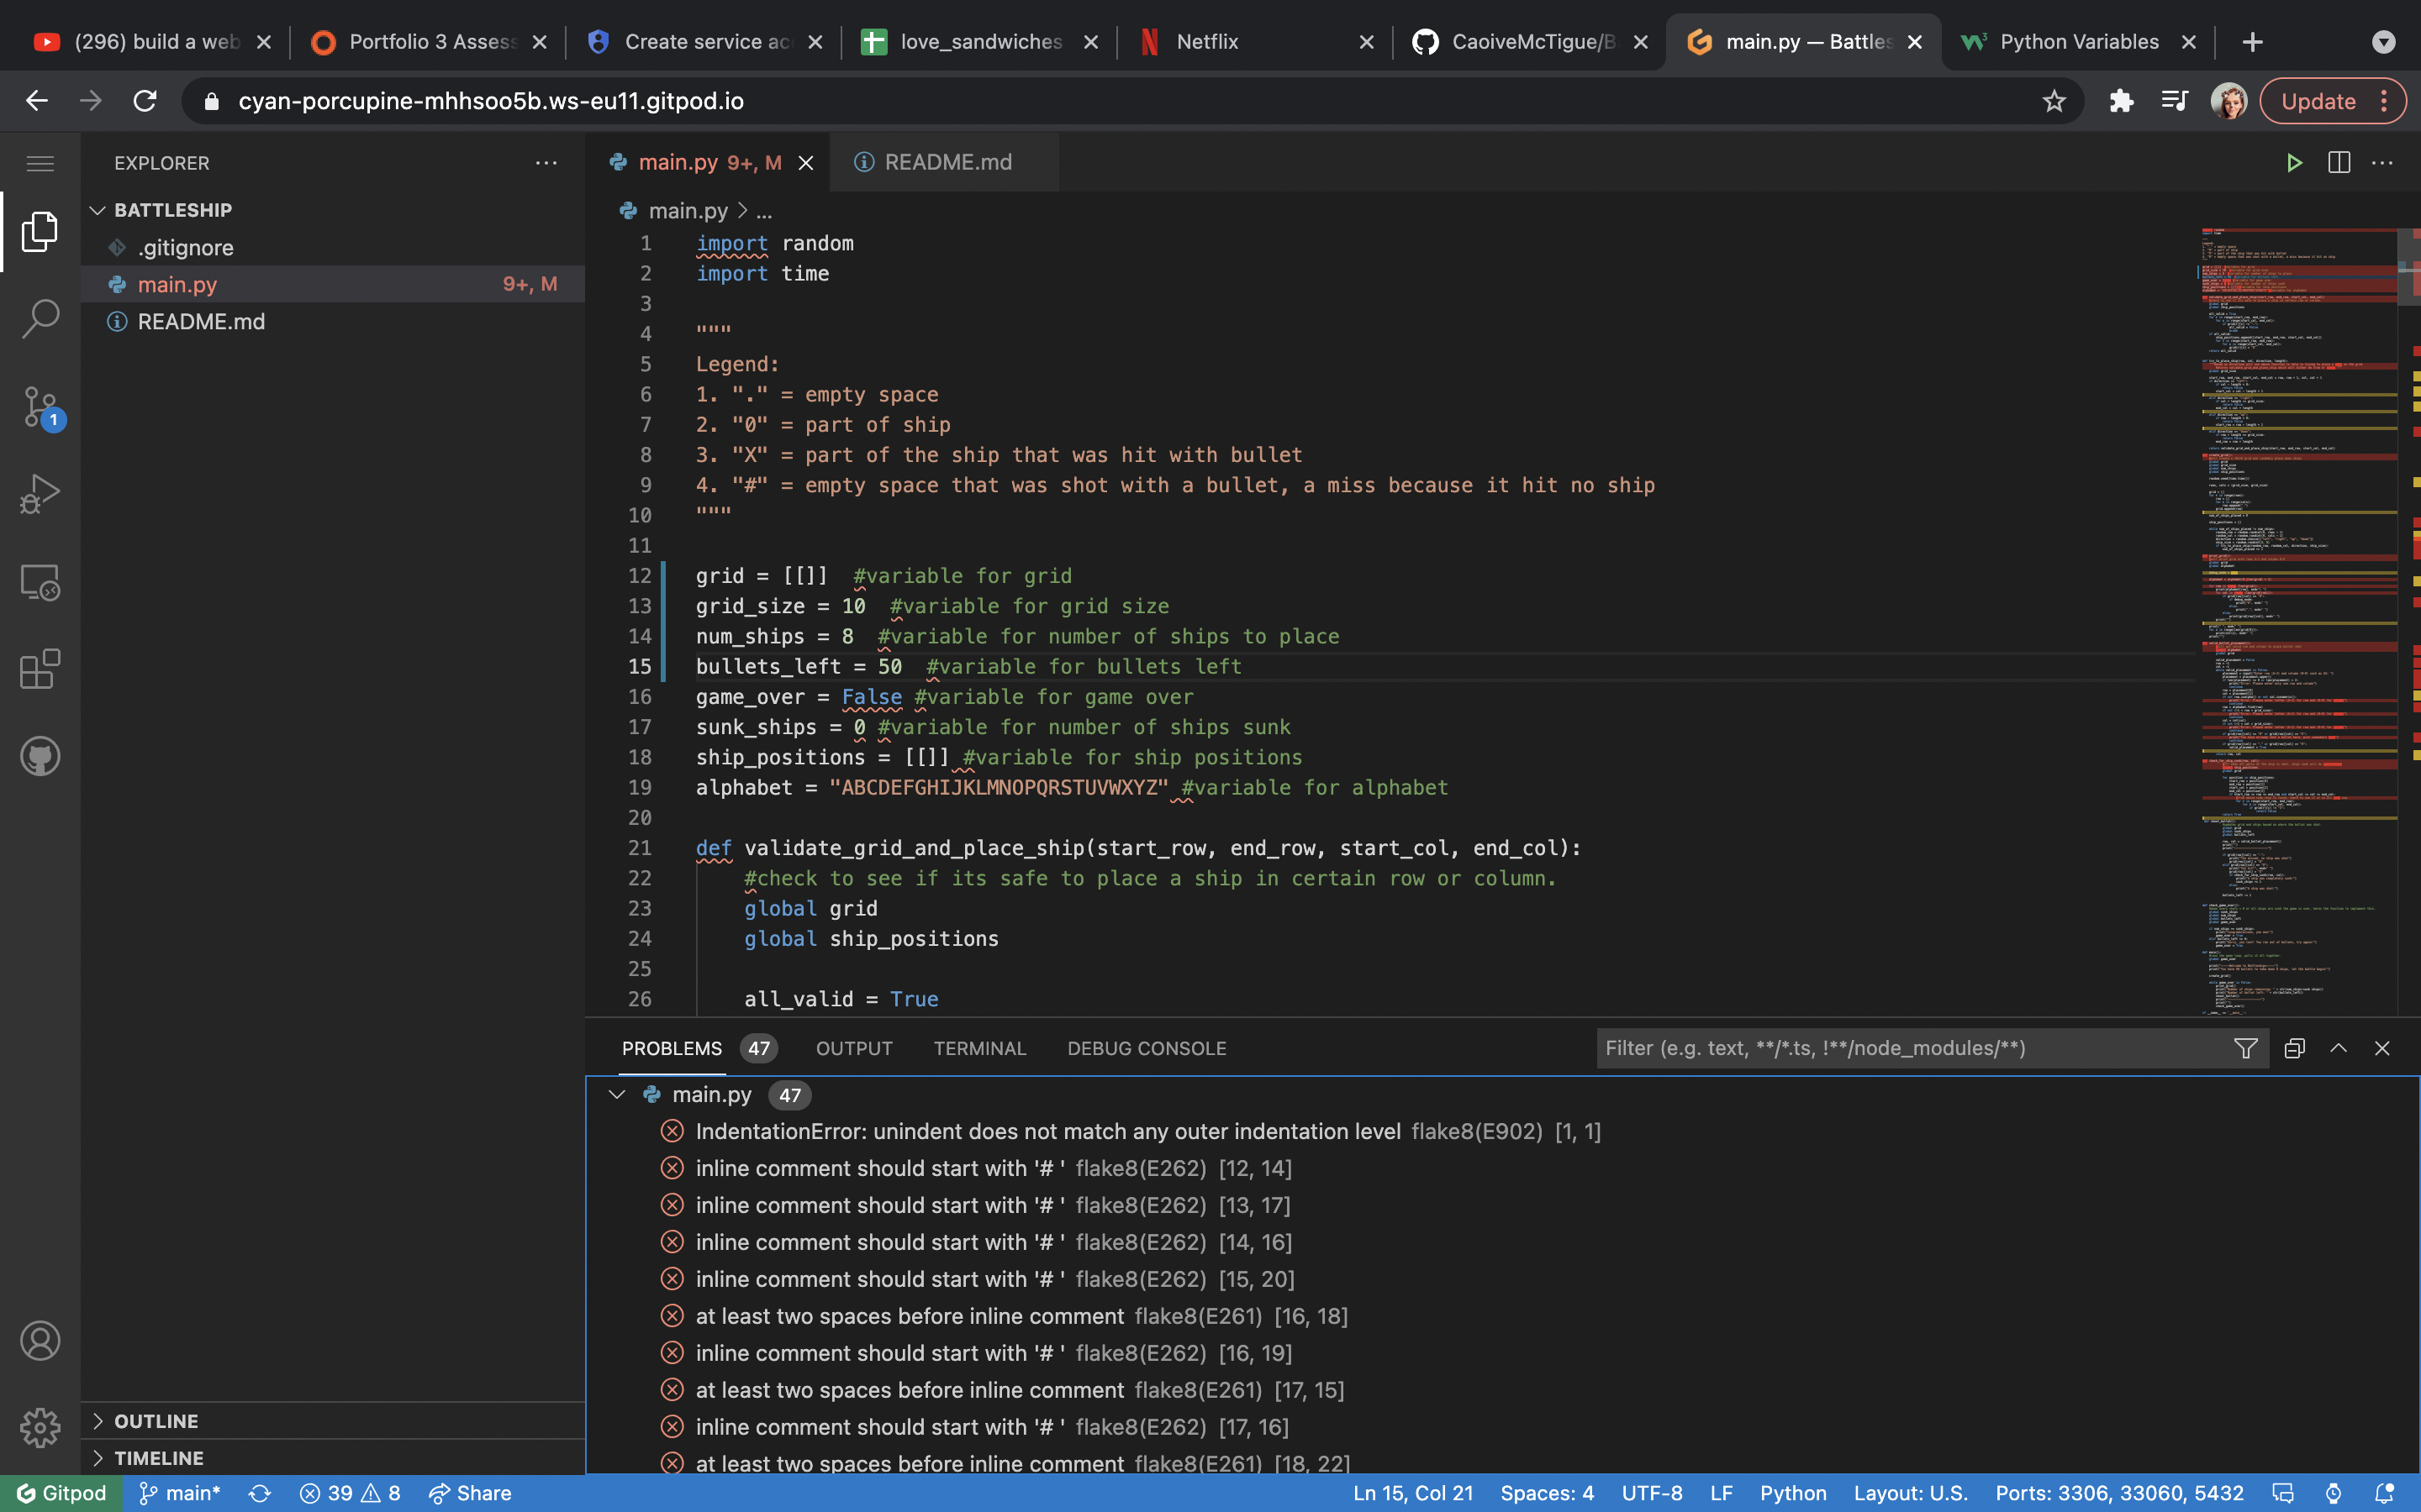
Task: Open the Search view in activity bar
Action: pyautogui.click(x=40, y=319)
